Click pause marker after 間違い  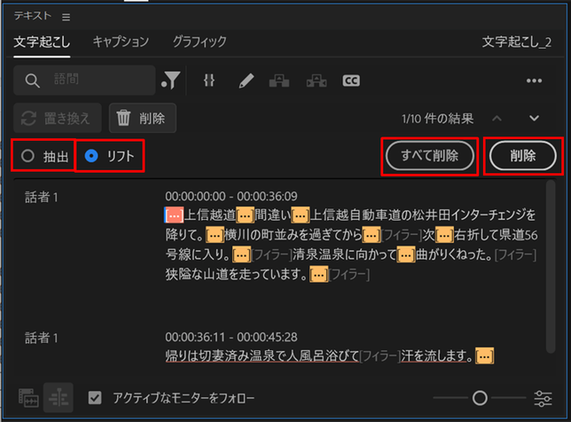click(301, 215)
